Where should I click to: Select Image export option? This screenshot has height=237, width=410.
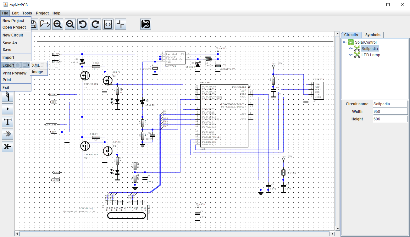tap(39, 72)
